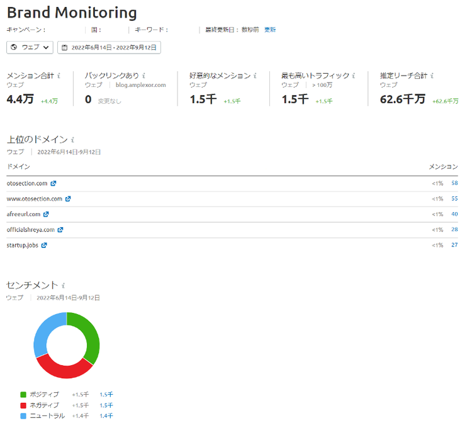
Task: Click the > 100万 traffic filter label
Action: pos(322,85)
